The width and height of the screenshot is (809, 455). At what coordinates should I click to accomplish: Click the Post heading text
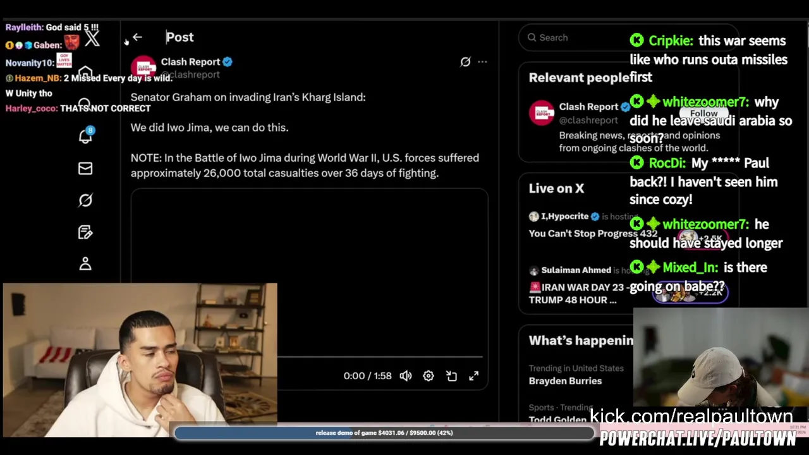coord(180,37)
